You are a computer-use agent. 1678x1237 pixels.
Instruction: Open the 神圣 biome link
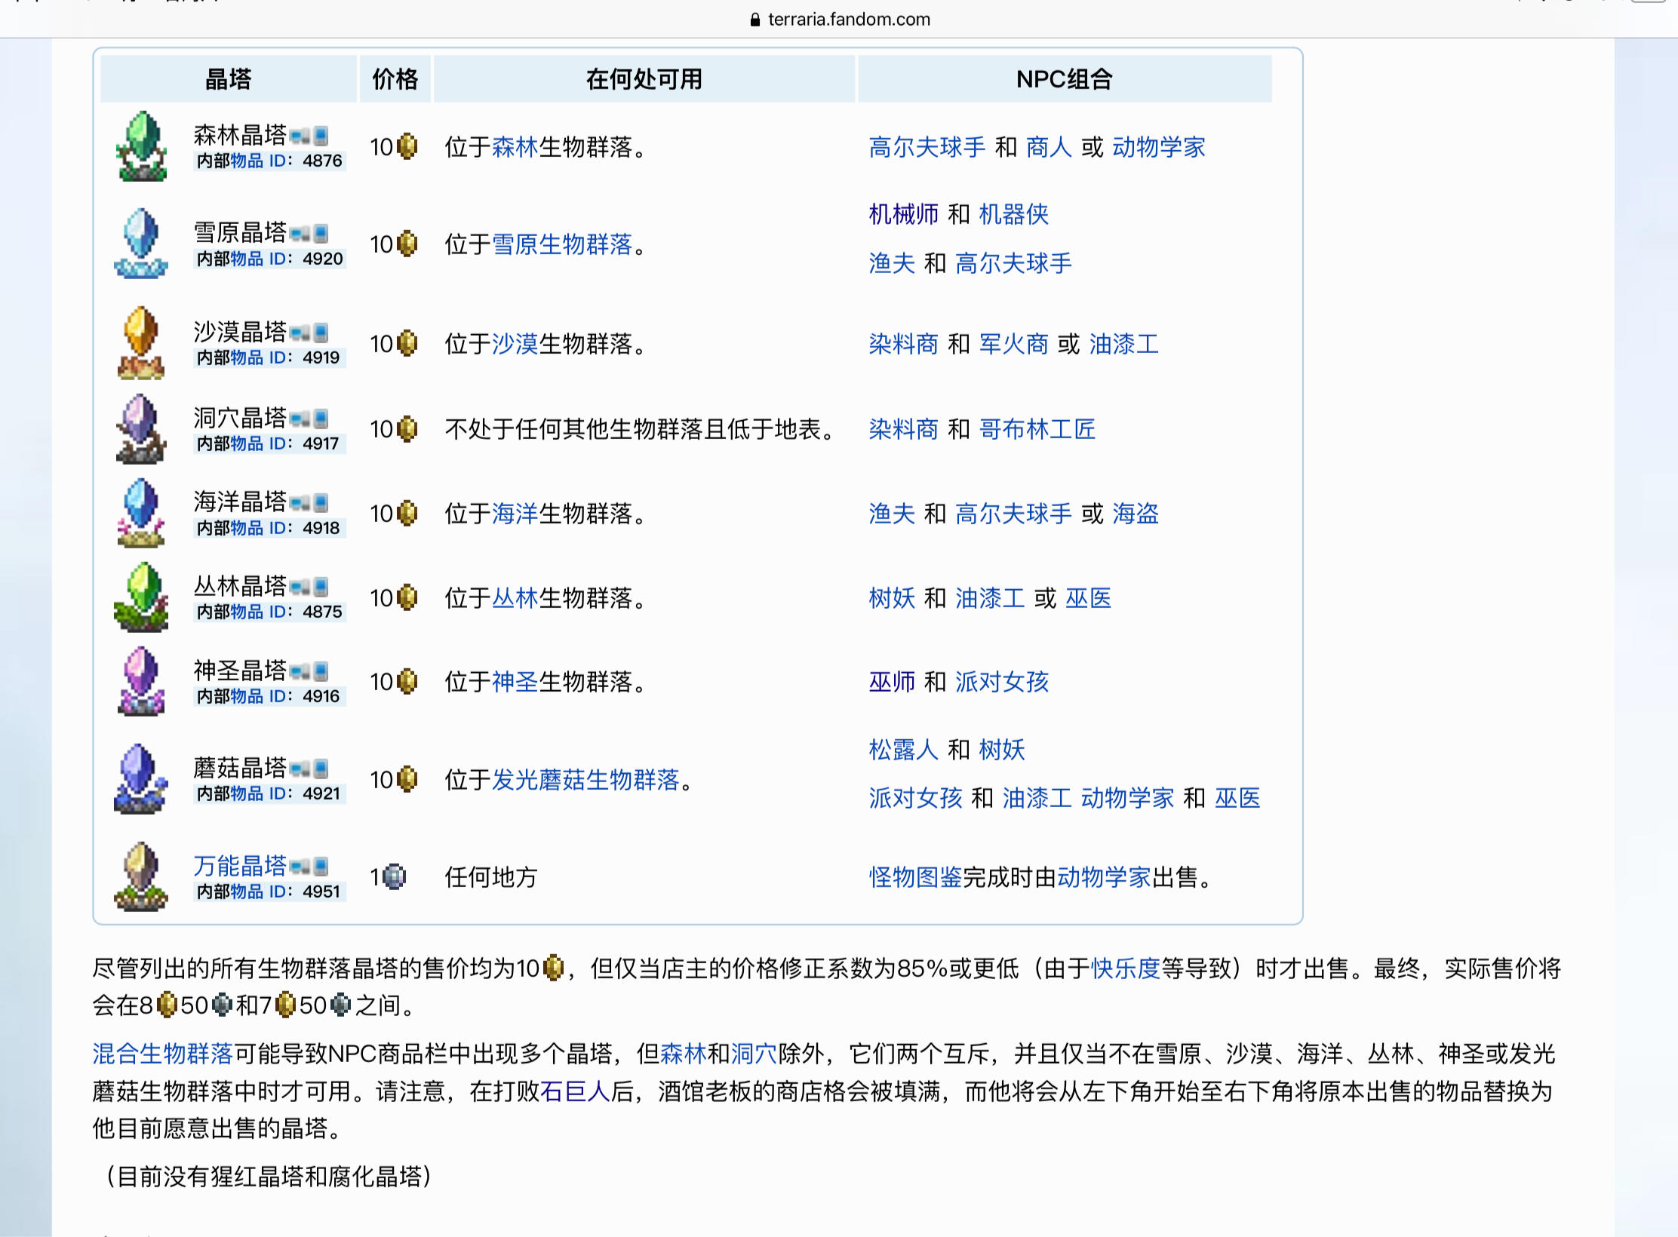click(x=515, y=681)
